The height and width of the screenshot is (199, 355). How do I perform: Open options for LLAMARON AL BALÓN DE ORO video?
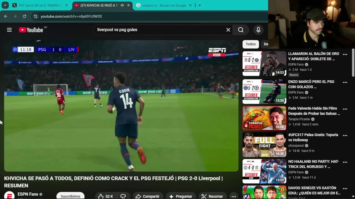(345, 54)
